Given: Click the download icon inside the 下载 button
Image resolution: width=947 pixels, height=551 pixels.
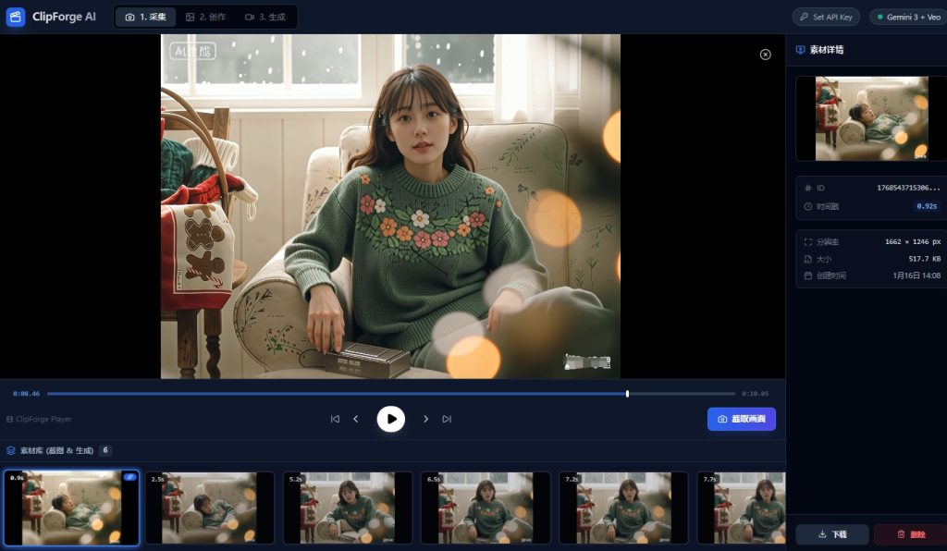Looking at the screenshot, I should point(823,534).
